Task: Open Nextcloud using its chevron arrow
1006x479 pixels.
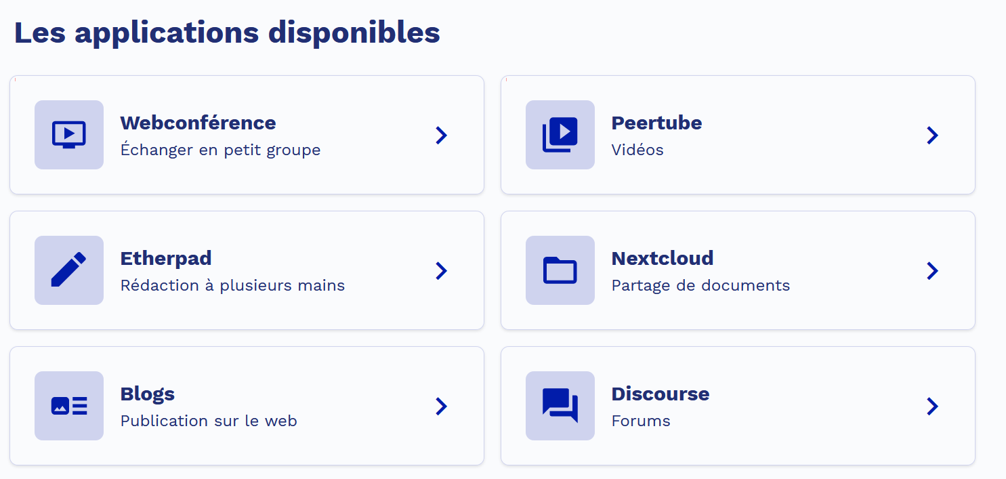Action: tap(933, 270)
